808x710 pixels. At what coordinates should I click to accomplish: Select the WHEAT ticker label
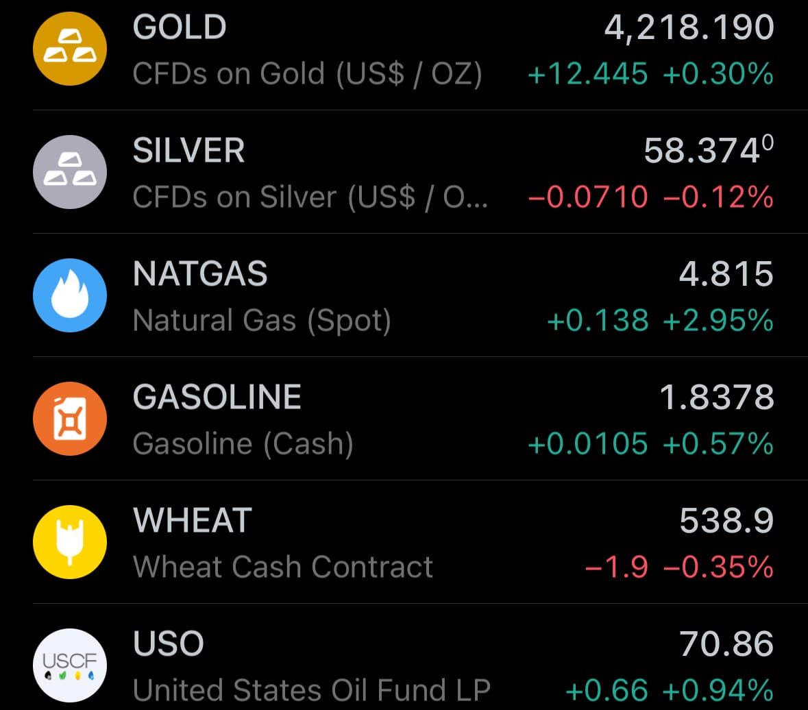[193, 521]
